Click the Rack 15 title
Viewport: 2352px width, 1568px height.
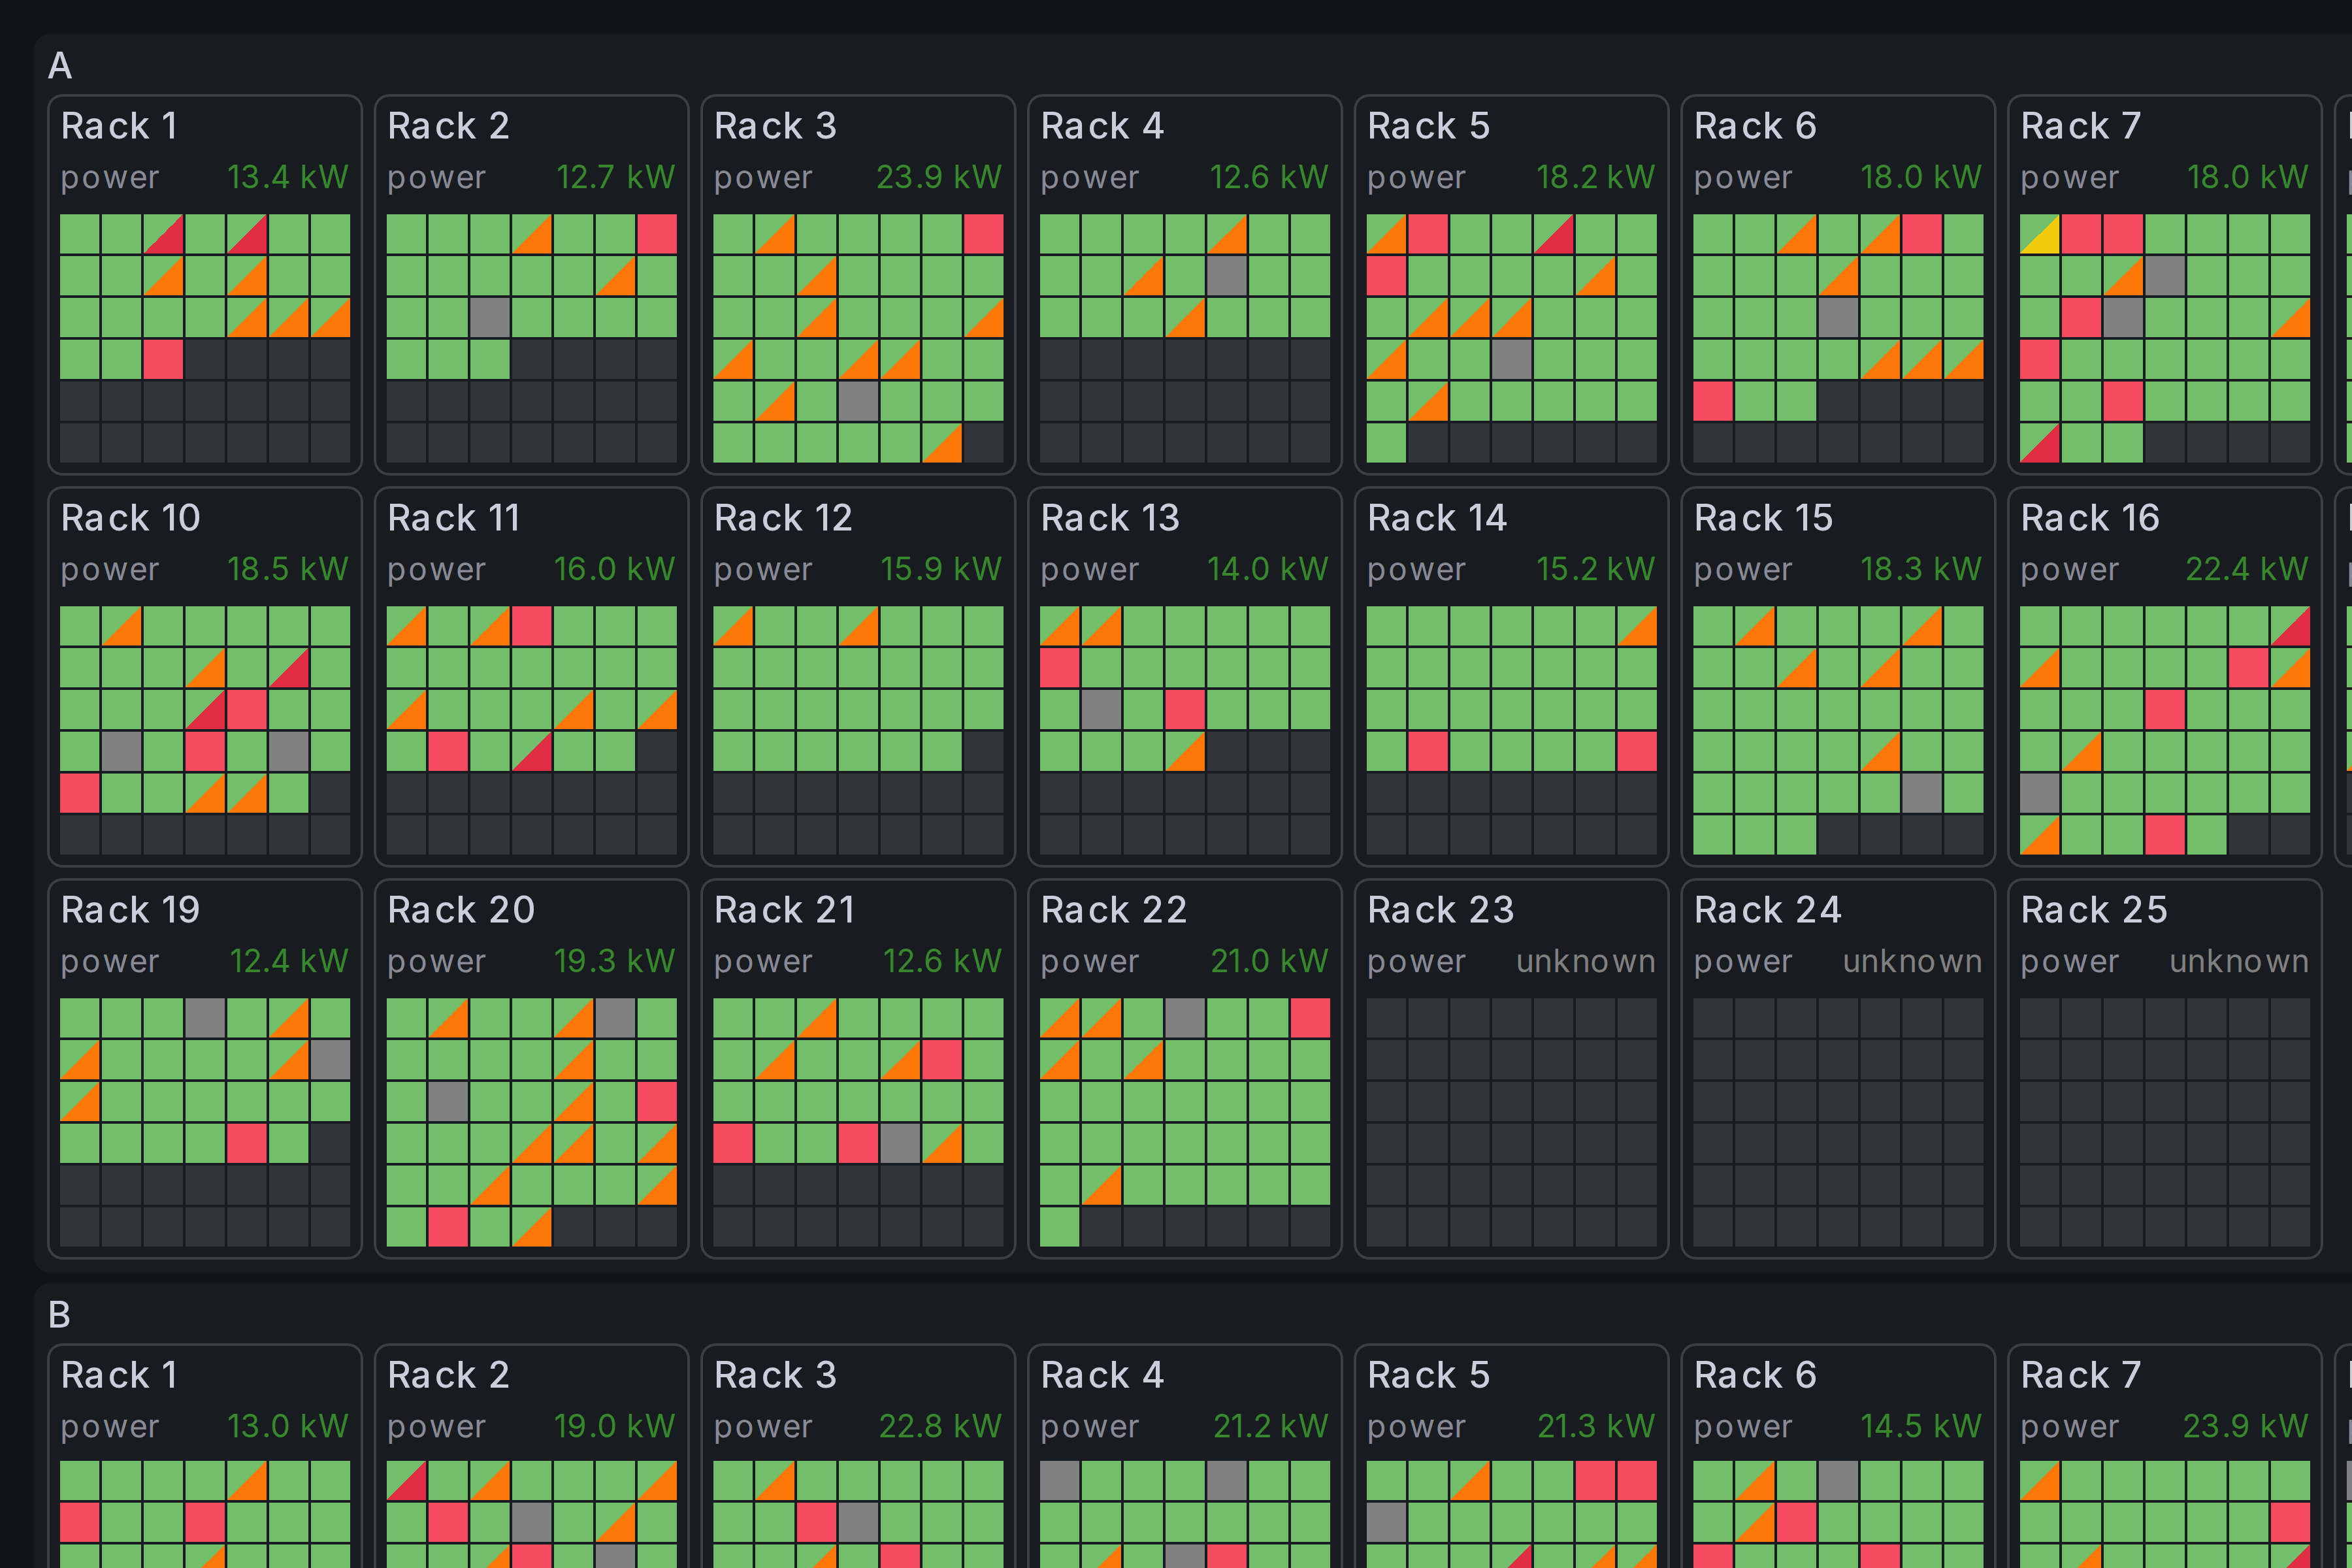[x=1764, y=518]
